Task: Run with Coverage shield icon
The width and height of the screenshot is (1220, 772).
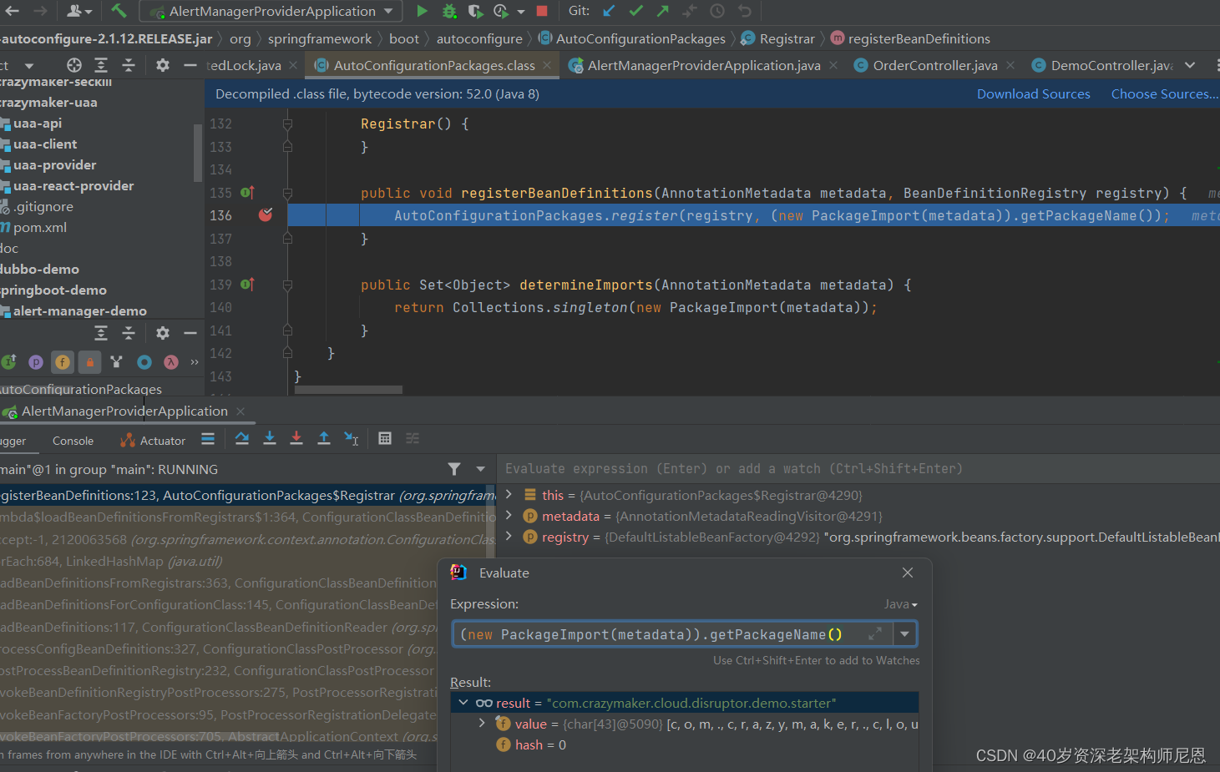Action: [475, 11]
